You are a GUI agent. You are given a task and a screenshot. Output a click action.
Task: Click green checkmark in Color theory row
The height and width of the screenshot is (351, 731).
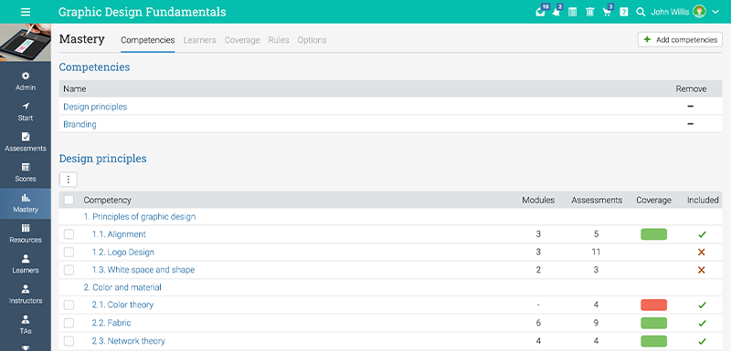[702, 305]
